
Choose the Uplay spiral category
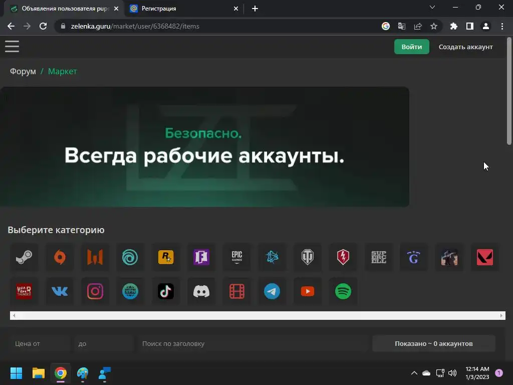click(x=130, y=257)
